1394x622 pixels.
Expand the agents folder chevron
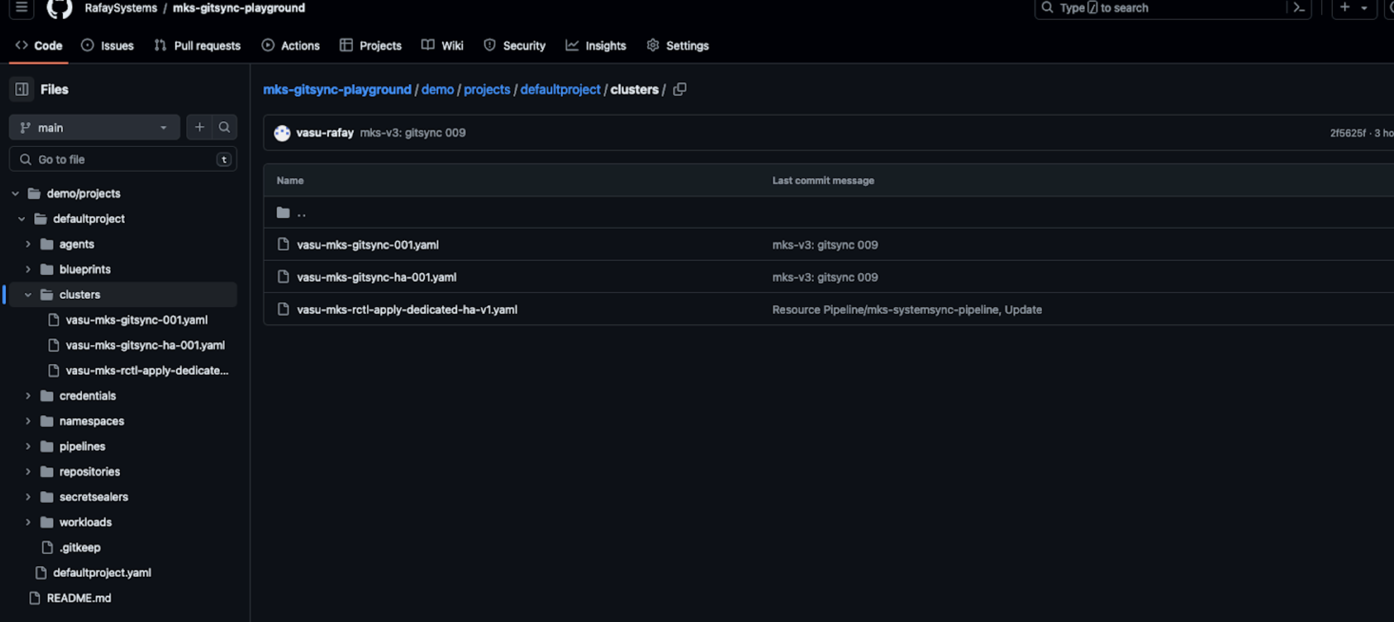[28, 244]
